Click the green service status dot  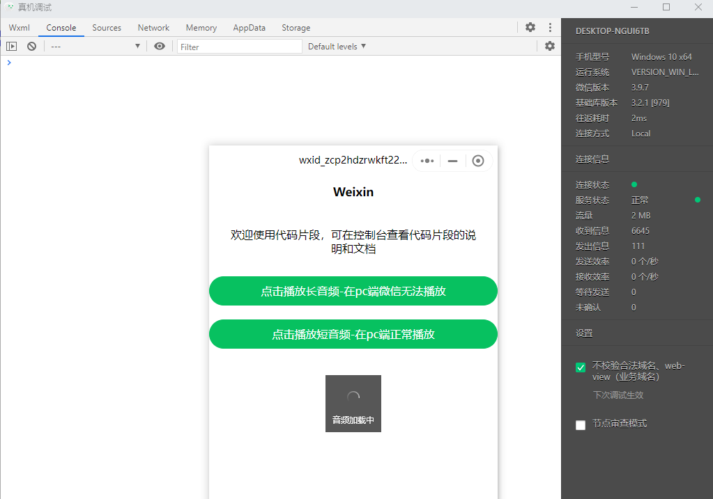point(698,200)
